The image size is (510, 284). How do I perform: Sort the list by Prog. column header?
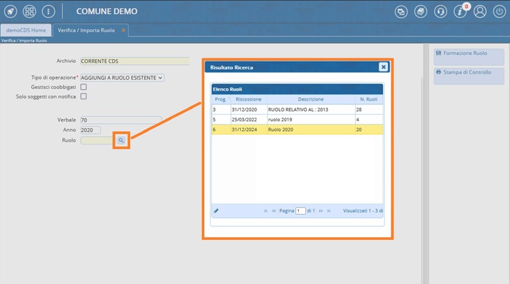pyautogui.click(x=220, y=99)
